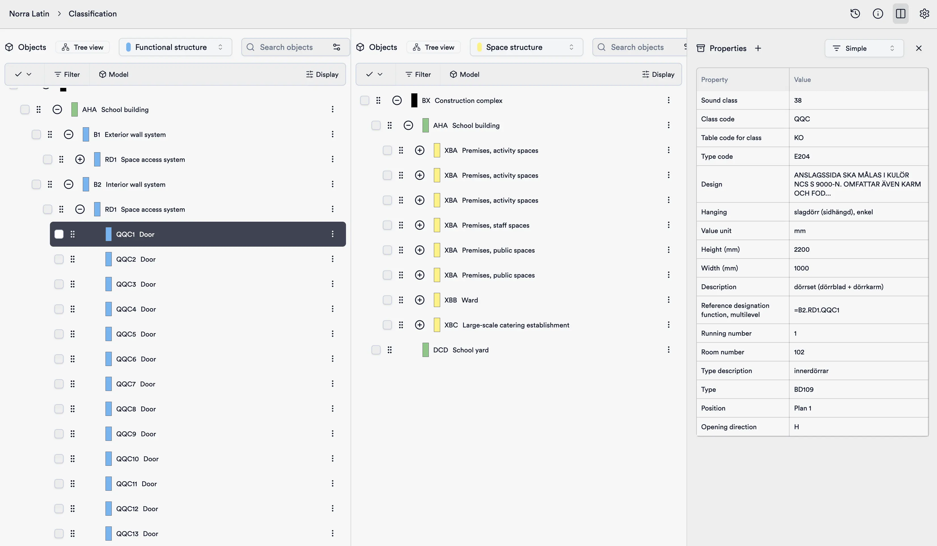The image size is (937, 546).
Task: Switch right panel Tree view mode
Action: [x=434, y=47]
